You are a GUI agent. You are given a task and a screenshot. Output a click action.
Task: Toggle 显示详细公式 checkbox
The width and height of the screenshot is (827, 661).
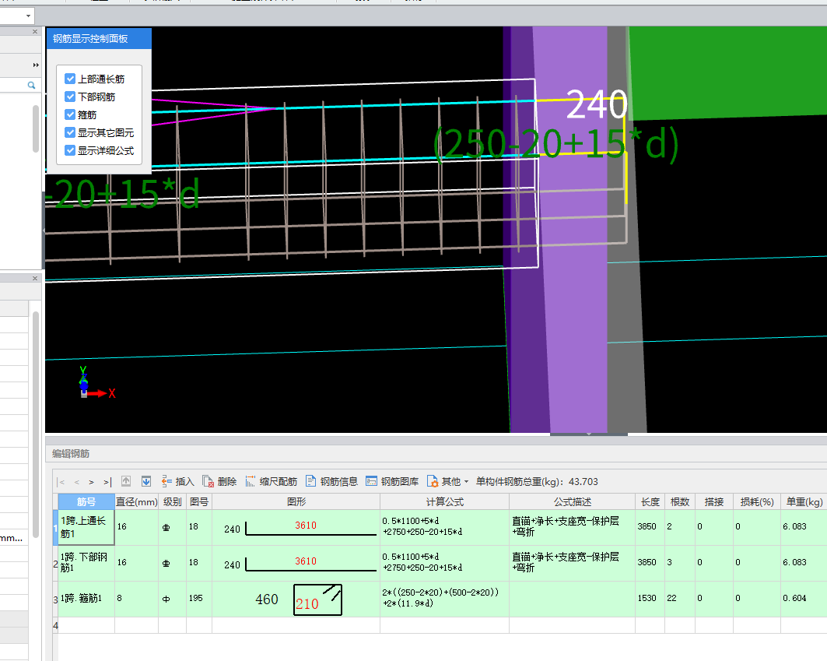pos(70,150)
